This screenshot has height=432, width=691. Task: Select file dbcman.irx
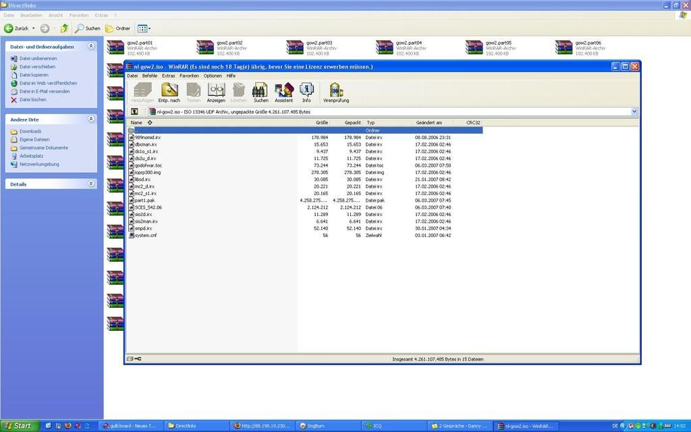click(x=146, y=144)
